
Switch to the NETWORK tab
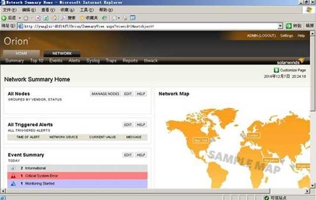62,53
